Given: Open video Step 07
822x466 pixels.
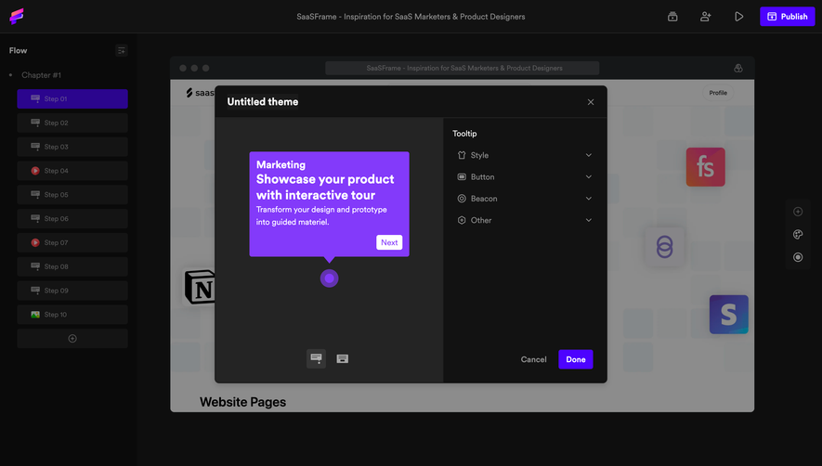Looking at the screenshot, I should (72, 242).
